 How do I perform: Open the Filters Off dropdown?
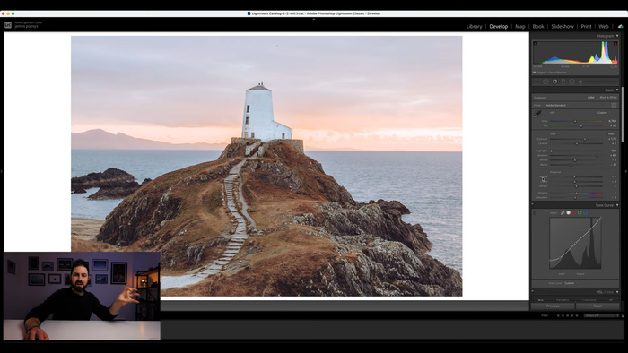pos(601,315)
